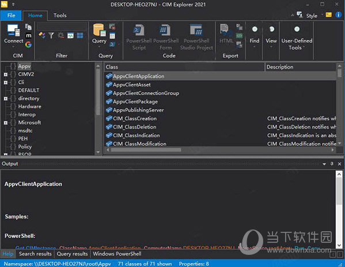This screenshot has width=345, height=267.
Task: Open the File menu
Action: 11,16
